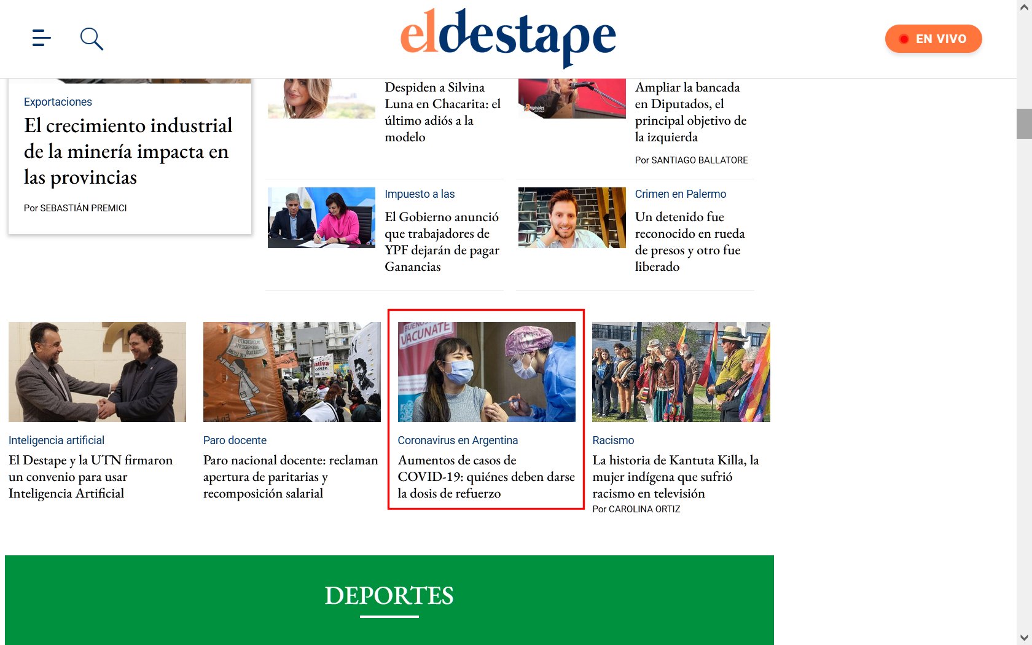Viewport: 1032px width, 645px height.
Task: Open the Crimen en Palermo tag
Action: point(680,194)
